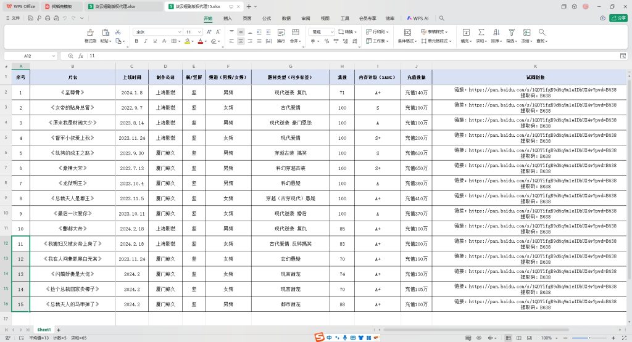This screenshot has height=342, width=632.
Task: Add new sheet with plus icon
Action: (59, 330)
